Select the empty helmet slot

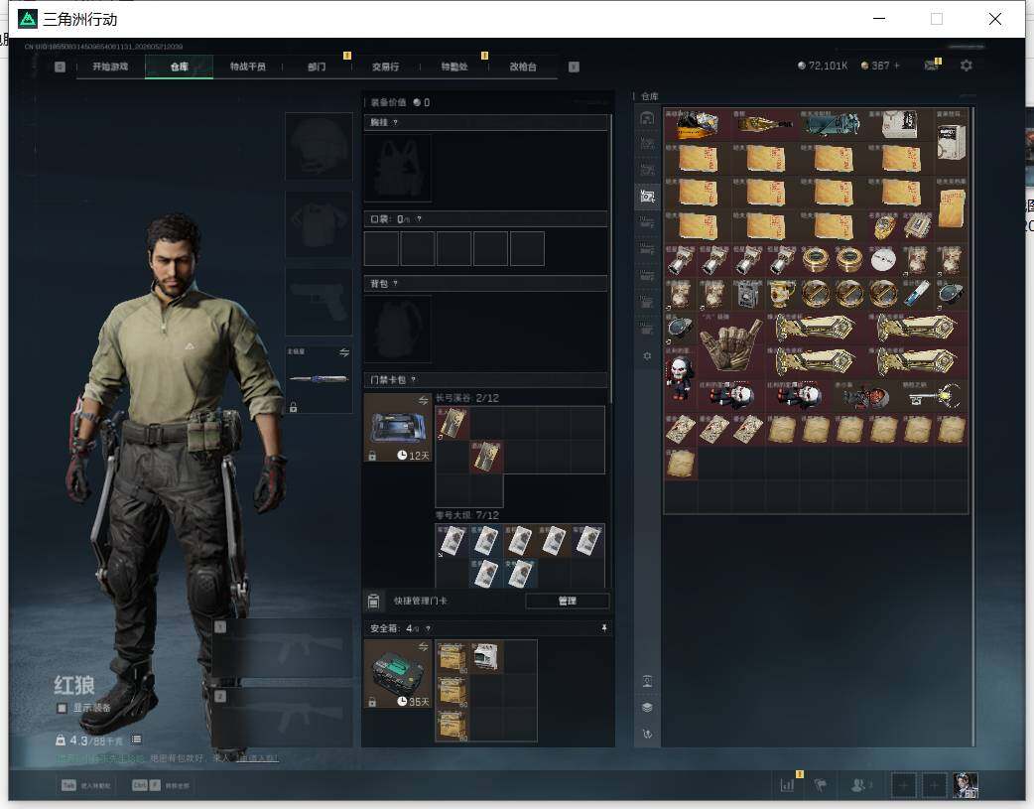(x=319, y=146)
